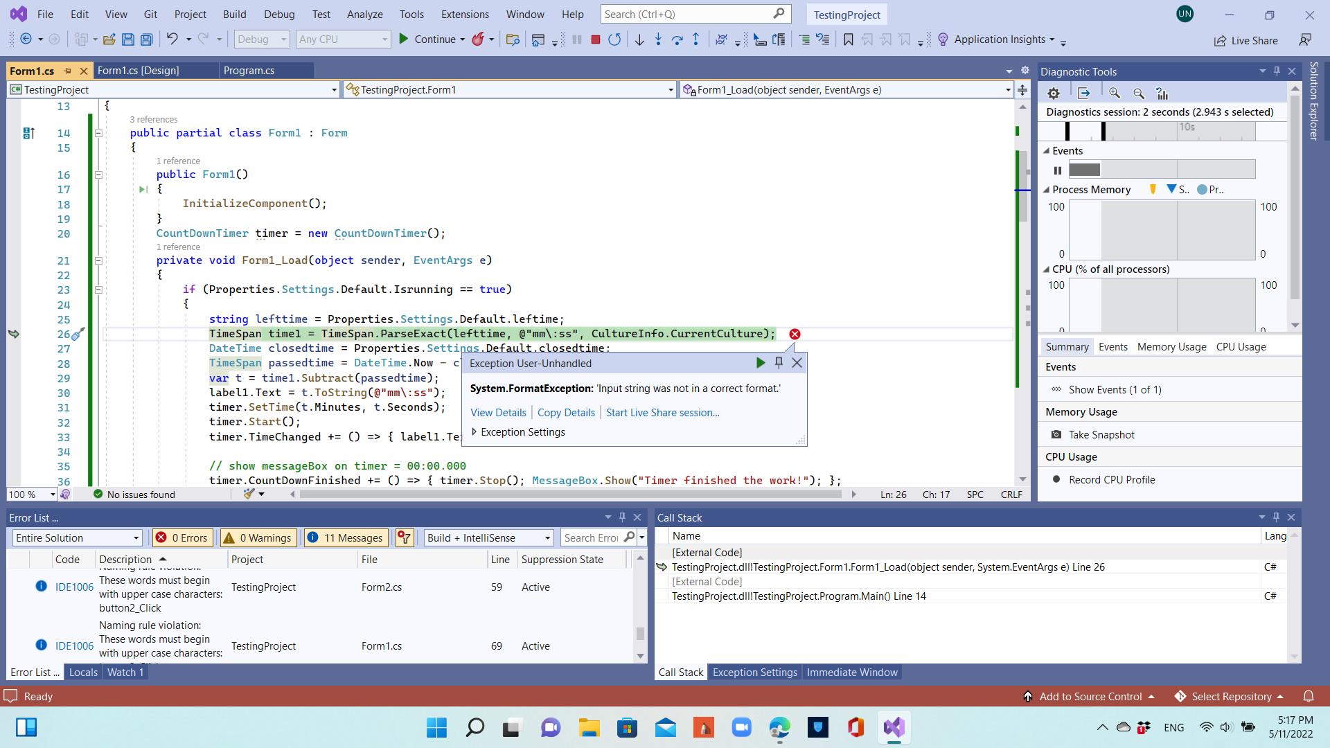Image resolution: width=1330 pixels, height=748 pixels.
Task: Click the Step Out icon
Action: [x=695, y=39]
